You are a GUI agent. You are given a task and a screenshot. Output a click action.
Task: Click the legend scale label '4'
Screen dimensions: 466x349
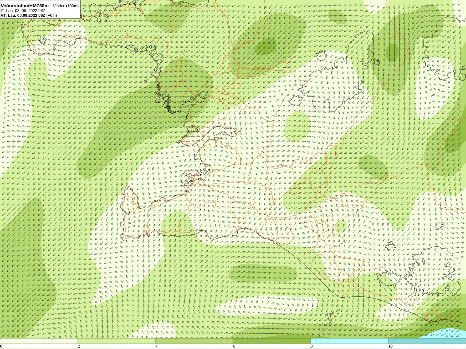(x=157, y=346)
